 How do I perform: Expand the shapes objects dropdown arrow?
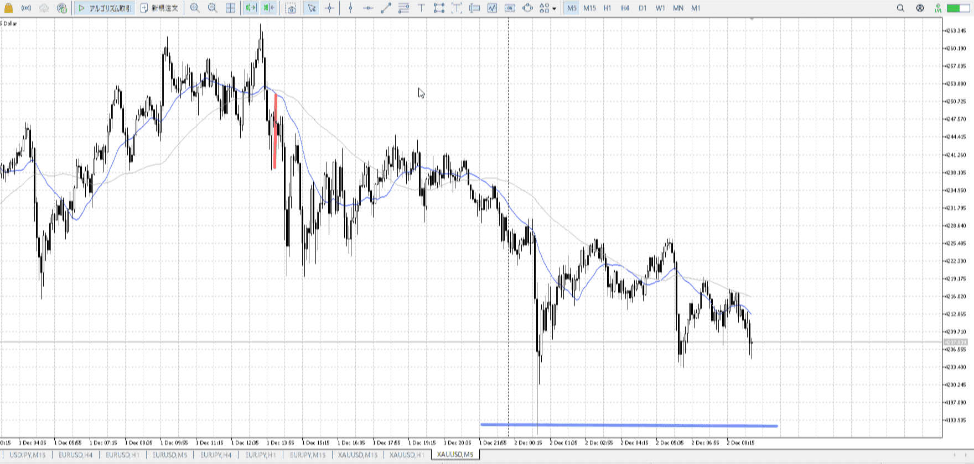(x=555, y=9)
